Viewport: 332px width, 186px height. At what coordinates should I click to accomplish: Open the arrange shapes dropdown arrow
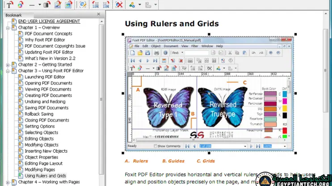pos(140,4)
